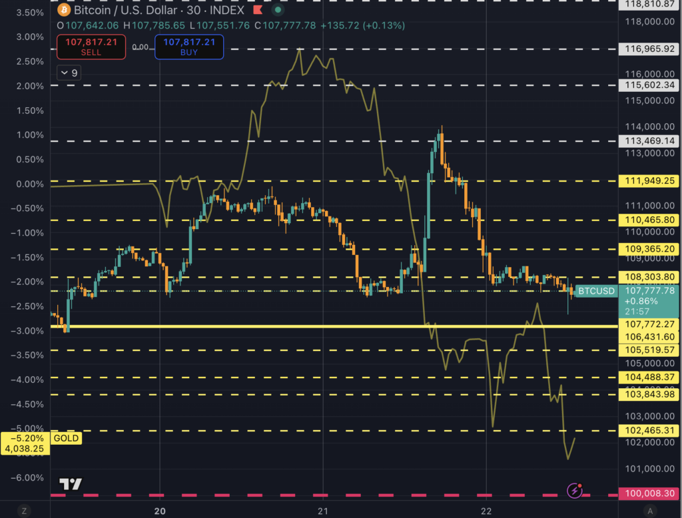Select the yellow GOLD comparison label
Screen dimensions: 682x518
[x=66, y=438]
